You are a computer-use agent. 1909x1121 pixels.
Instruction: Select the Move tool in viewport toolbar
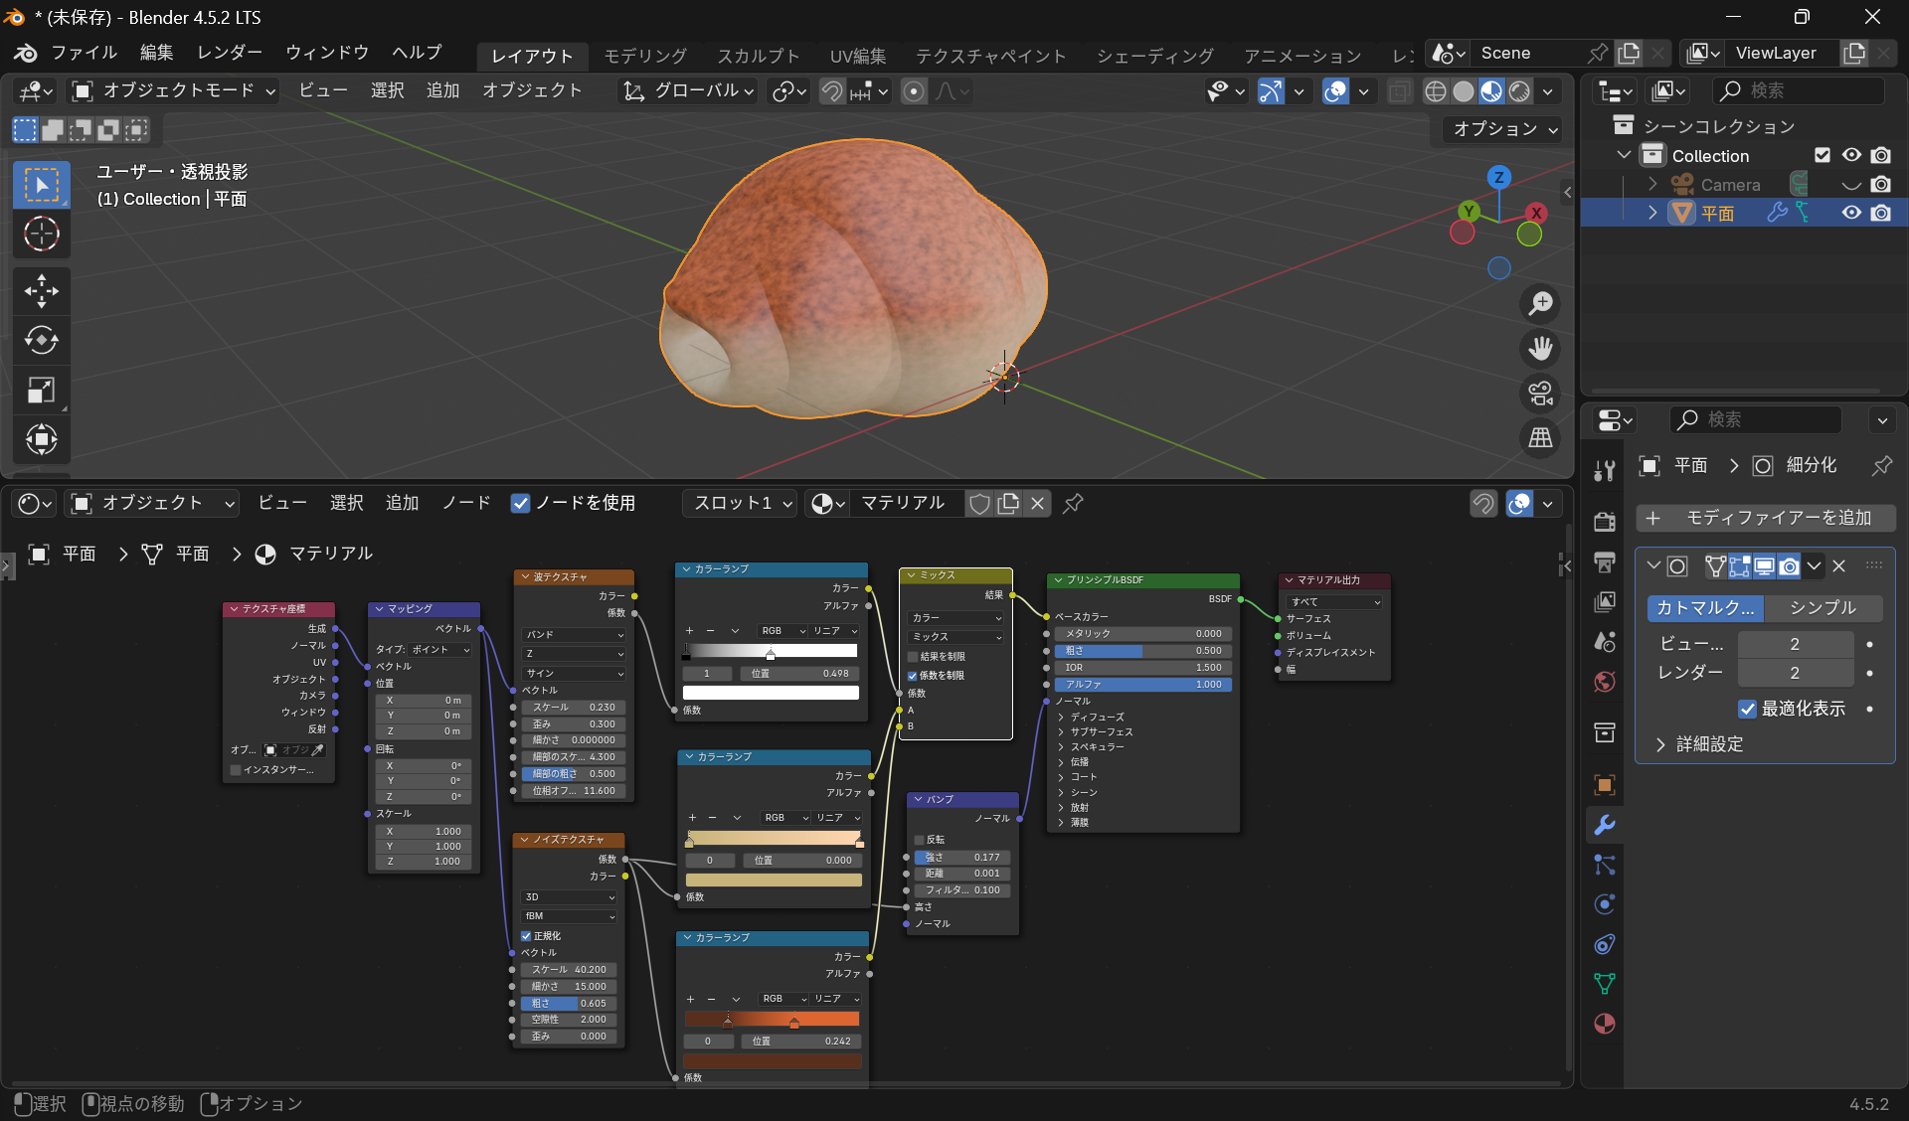click(41, 291)
